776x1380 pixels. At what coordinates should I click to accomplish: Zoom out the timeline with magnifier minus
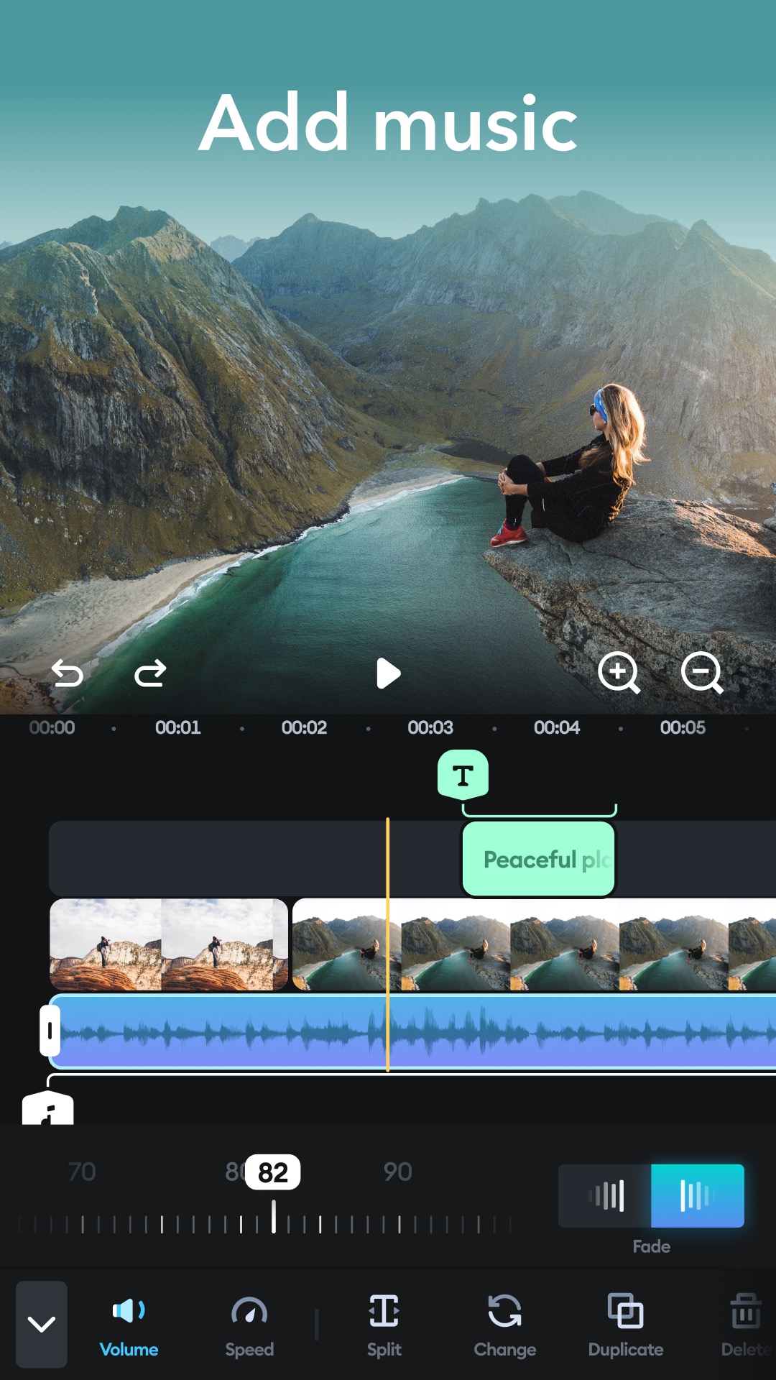702,673
